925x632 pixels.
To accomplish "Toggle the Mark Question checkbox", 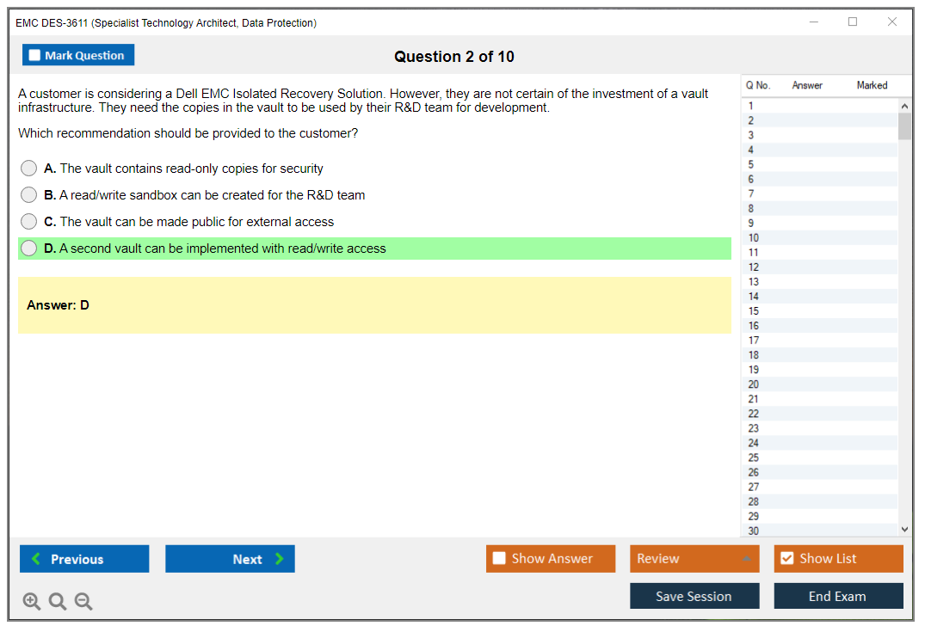I will click(x=35, y=55).
